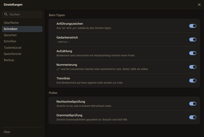Open the Speicherorte section
Viewport: 204px width, 137px height.
tap(22, 54)
